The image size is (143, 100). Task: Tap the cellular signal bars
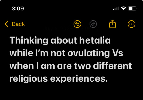tap(116, 8)
